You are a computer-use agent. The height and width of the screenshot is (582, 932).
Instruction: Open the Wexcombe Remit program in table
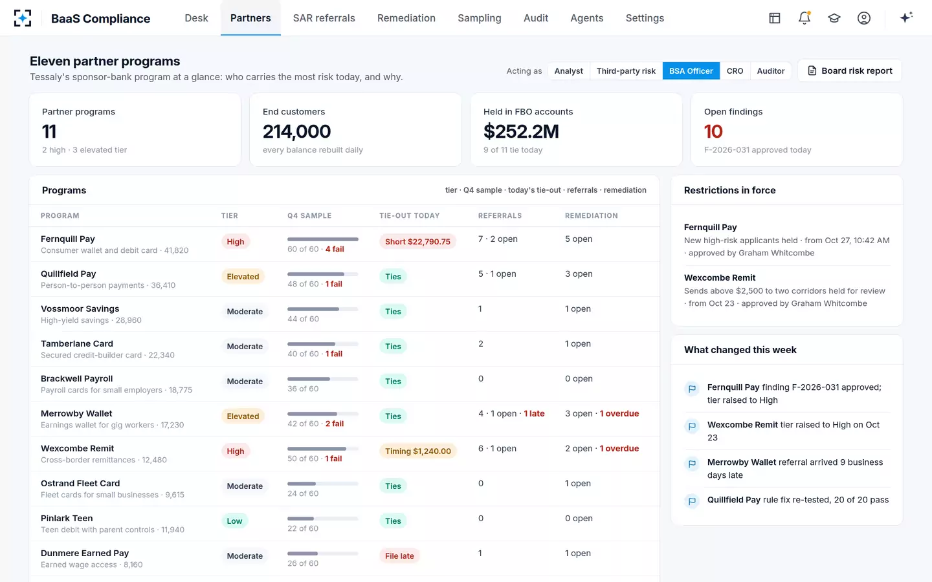click(344, 454)
